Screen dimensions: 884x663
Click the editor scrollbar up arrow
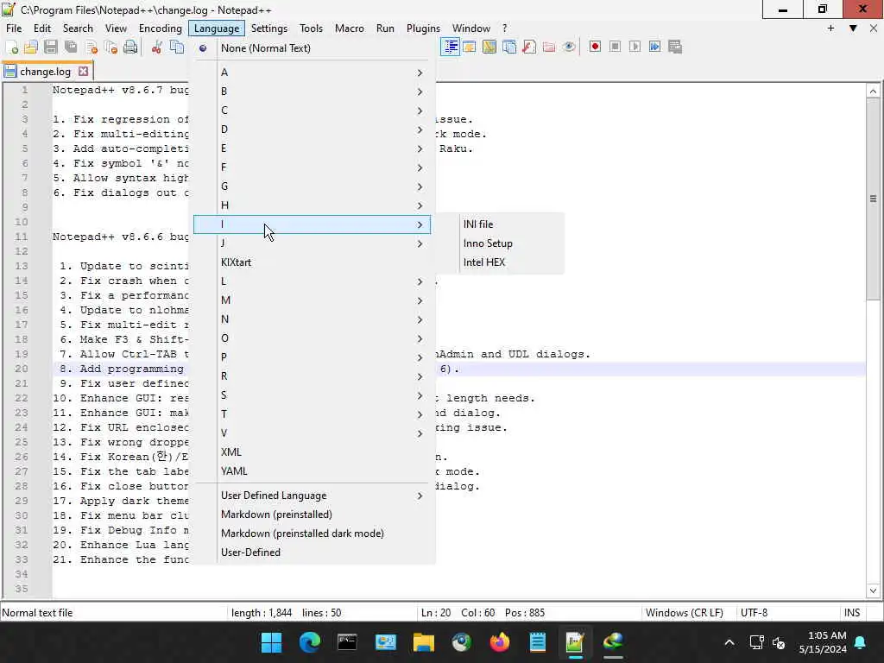[873, 92]
